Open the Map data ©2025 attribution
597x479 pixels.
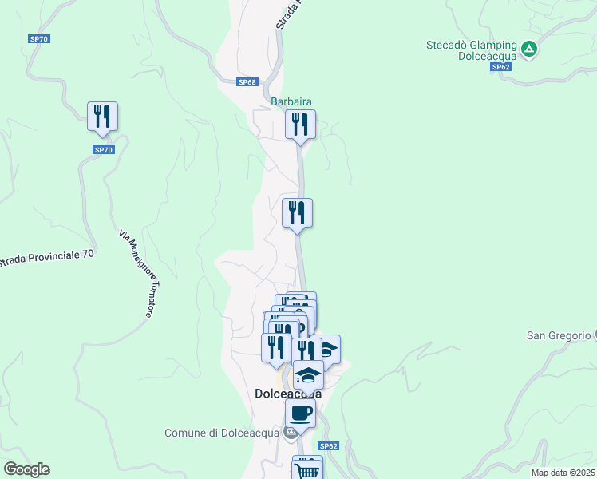[x=563, y=473]
